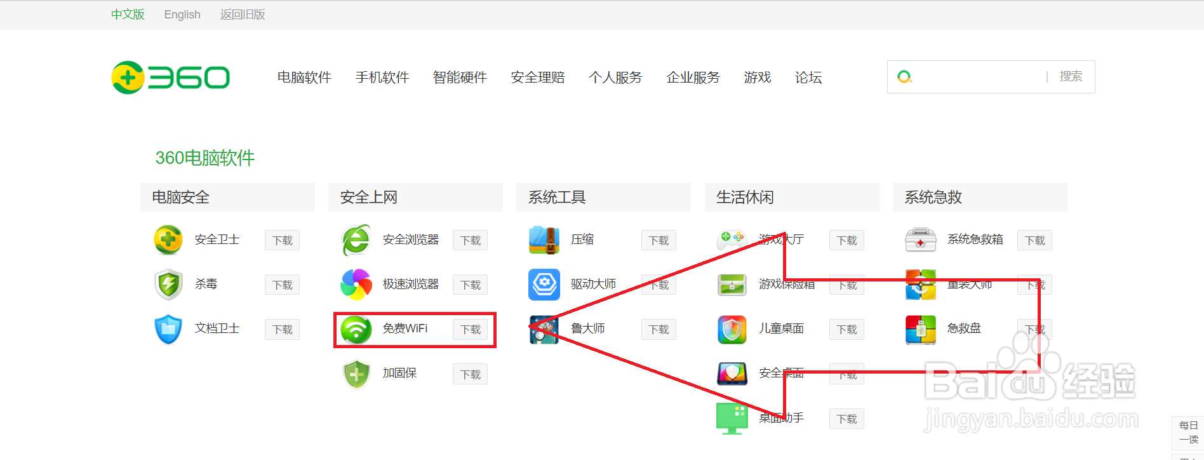Screen dimensions: 1204x460
Task: Go to 安全理赔
Action: (x=538, y=78)
